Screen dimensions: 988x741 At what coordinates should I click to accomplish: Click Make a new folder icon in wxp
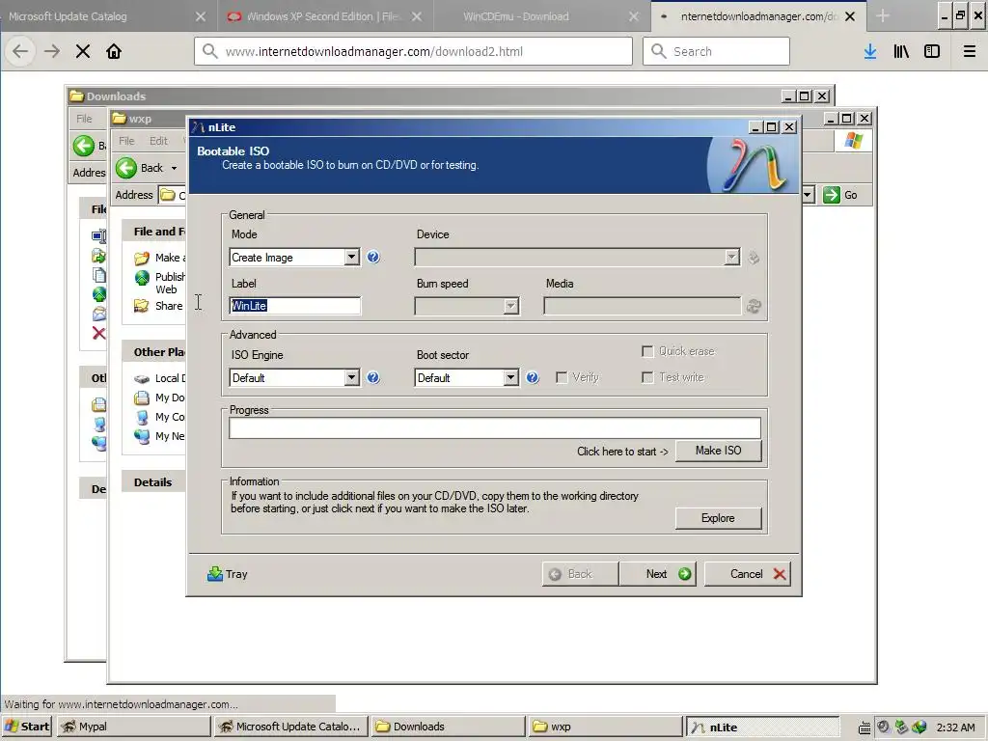[142, 258]
